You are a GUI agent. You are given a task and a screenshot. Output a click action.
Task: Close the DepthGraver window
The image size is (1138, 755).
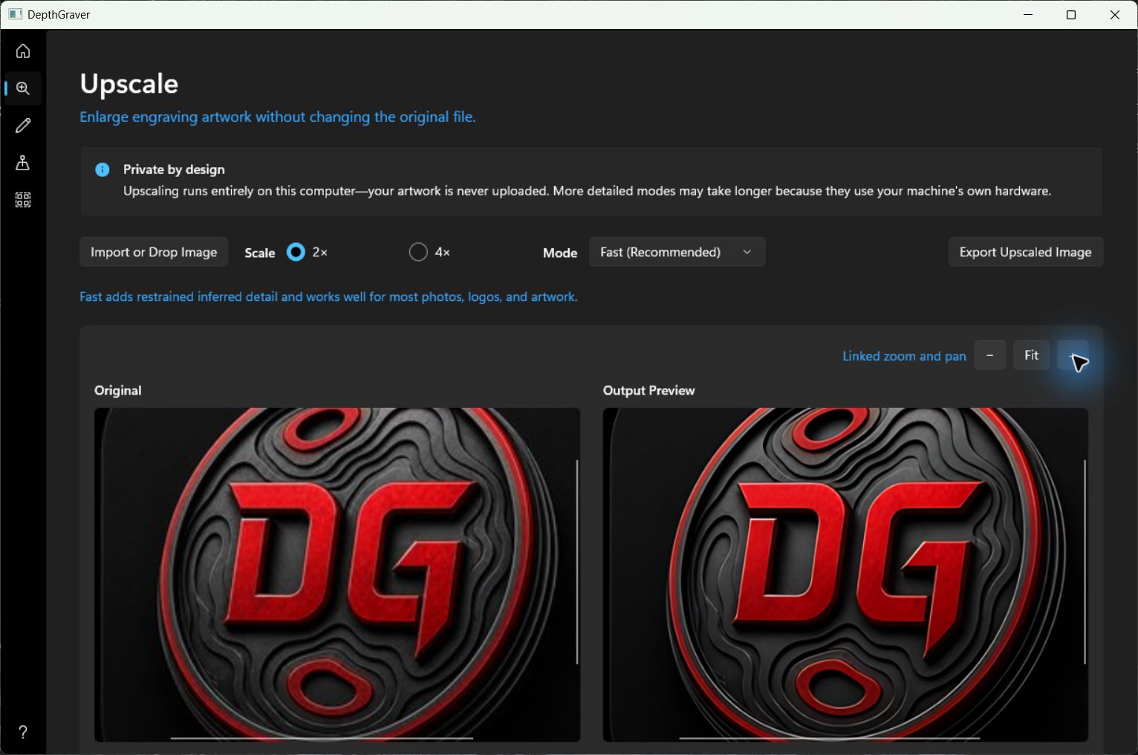pyautogui.click(x=1115, y=15)
